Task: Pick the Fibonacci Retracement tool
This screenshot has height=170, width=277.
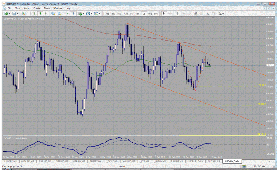Action: tap(202, 14)
